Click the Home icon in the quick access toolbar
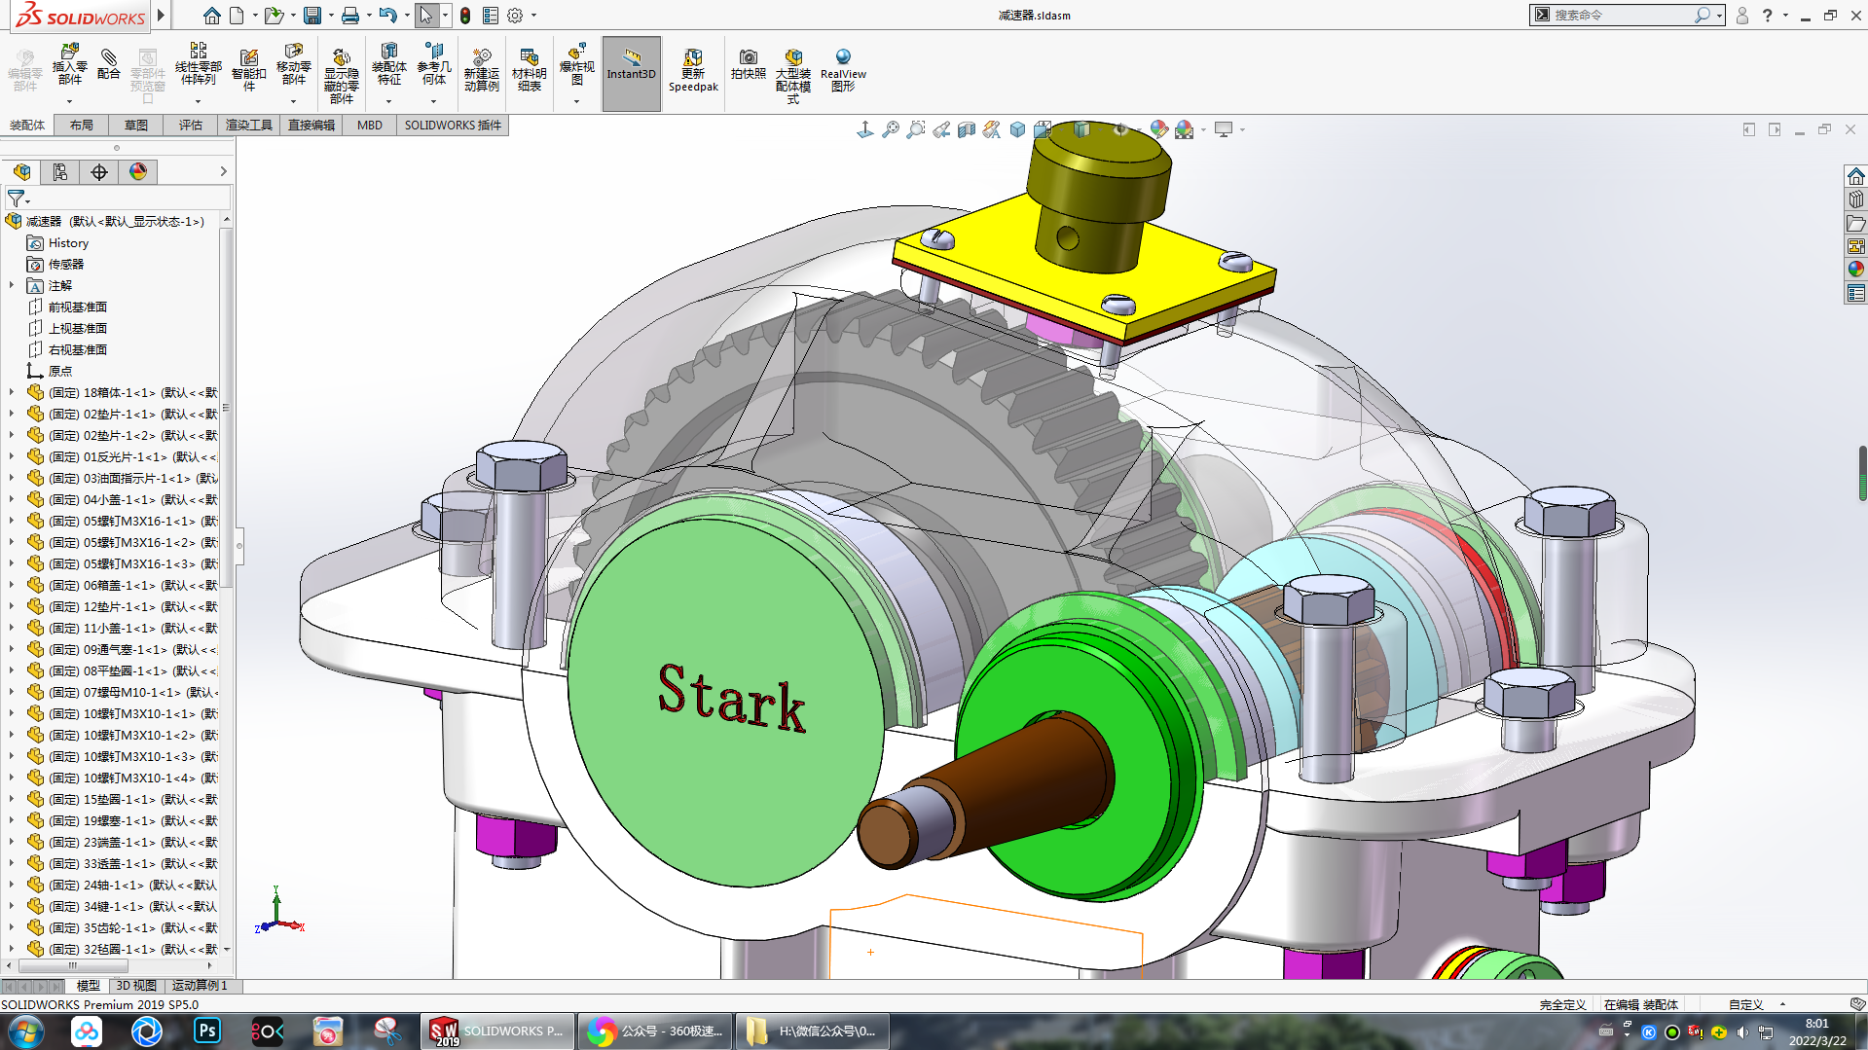 point(211,16)
